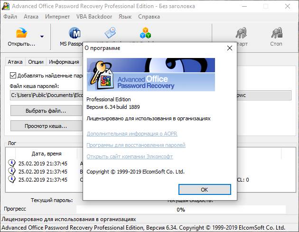Click the second log row info icon
This screenshot has width=299, height=232.
12,171
